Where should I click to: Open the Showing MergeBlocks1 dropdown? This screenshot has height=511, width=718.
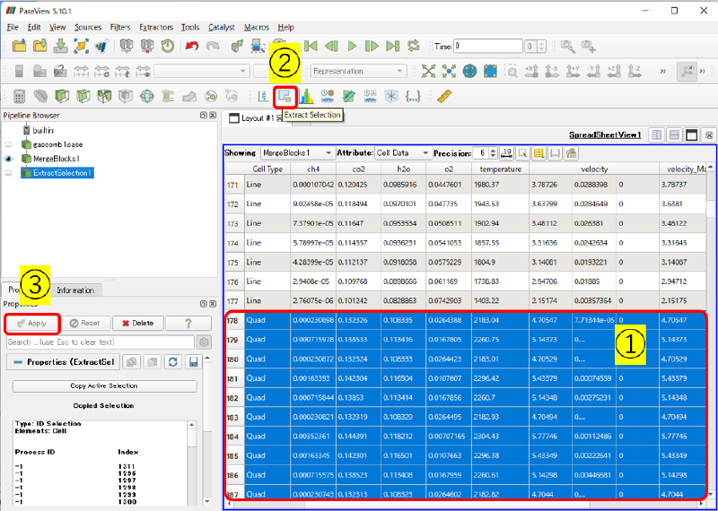point(296,153)
